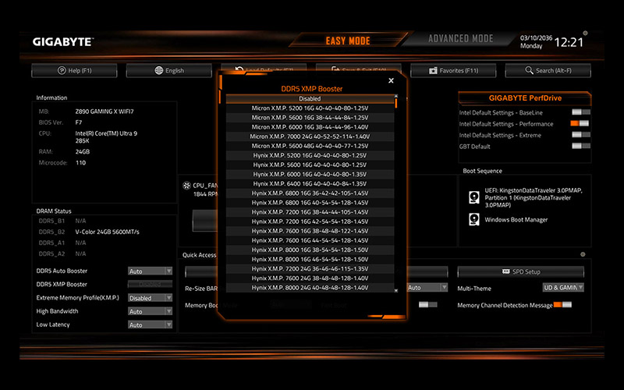Screen dimensions: 624x390
Task: Click the DDR5 XMP Booster greyed value field
Action: [x=150, y=284]
